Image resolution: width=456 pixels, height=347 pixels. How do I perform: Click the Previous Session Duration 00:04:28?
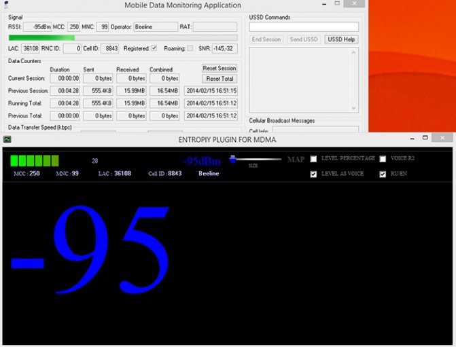click(x=65, y=91)
